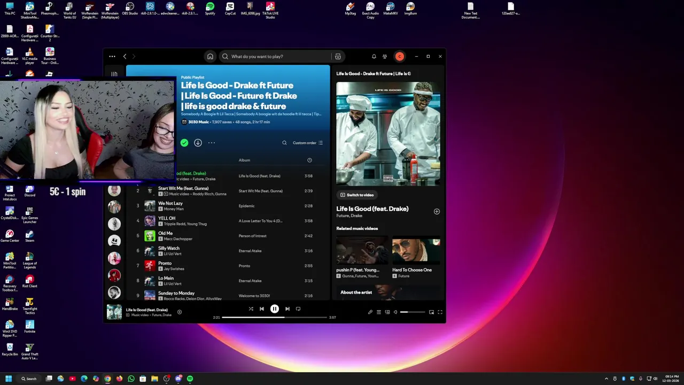Open League of Legends desktop icon

(x=30, y=259)
